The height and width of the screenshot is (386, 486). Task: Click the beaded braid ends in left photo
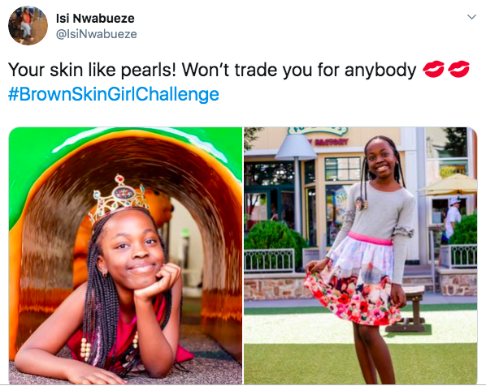pyautogui.click(x=86, y=348)
